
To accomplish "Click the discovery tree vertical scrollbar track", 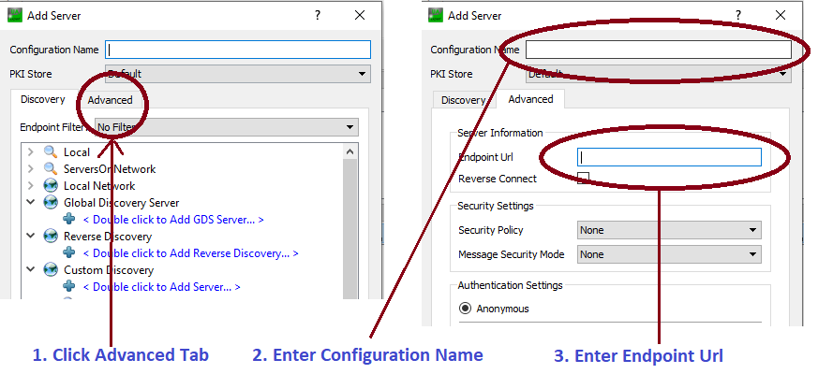I will [x=350, y=229].
